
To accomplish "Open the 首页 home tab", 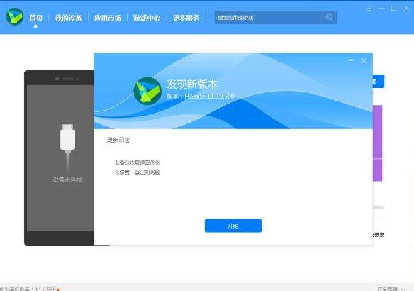I will click(36, 18).
